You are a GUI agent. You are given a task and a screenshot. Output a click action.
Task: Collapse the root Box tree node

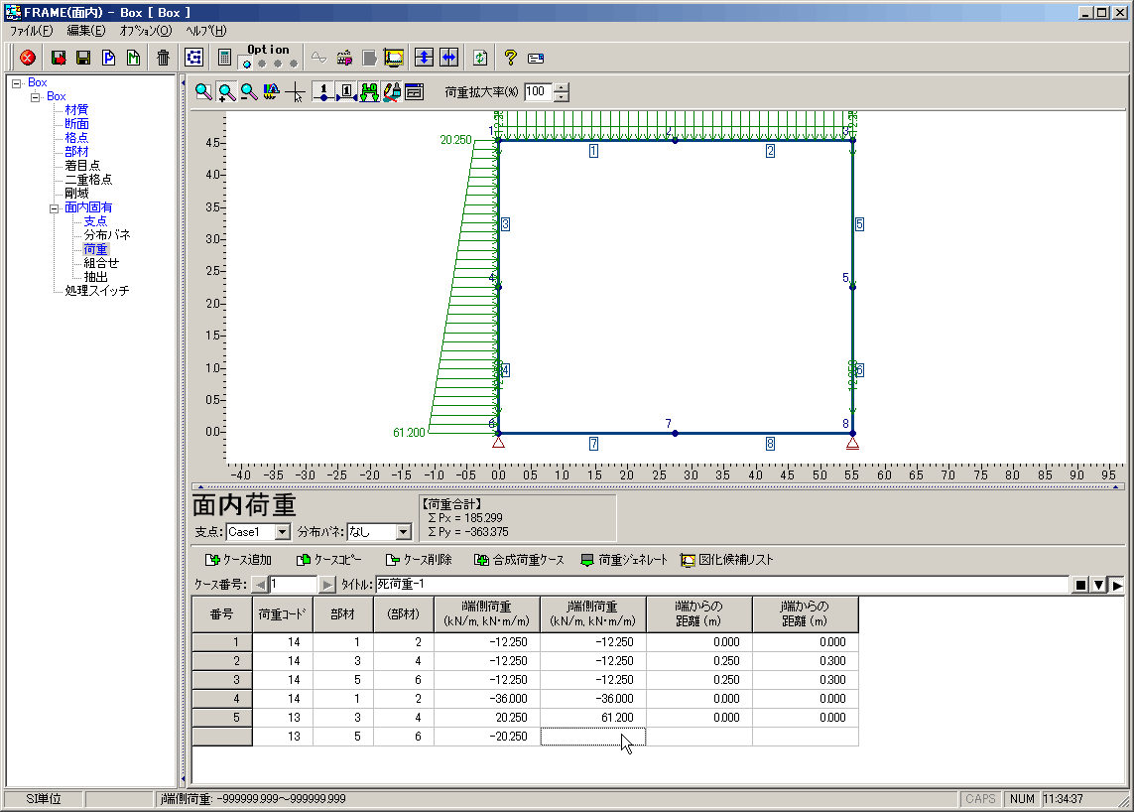[16, 83]
